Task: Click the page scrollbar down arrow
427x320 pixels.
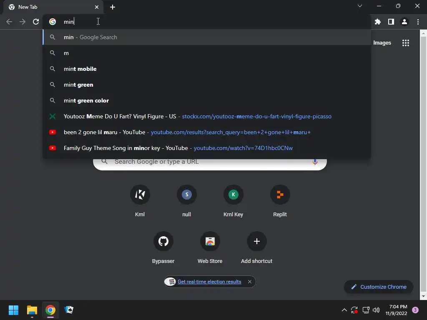Action: click(x=423, y=296)
